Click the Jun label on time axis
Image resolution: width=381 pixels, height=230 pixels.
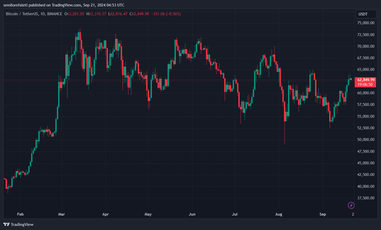coord(192,214)
